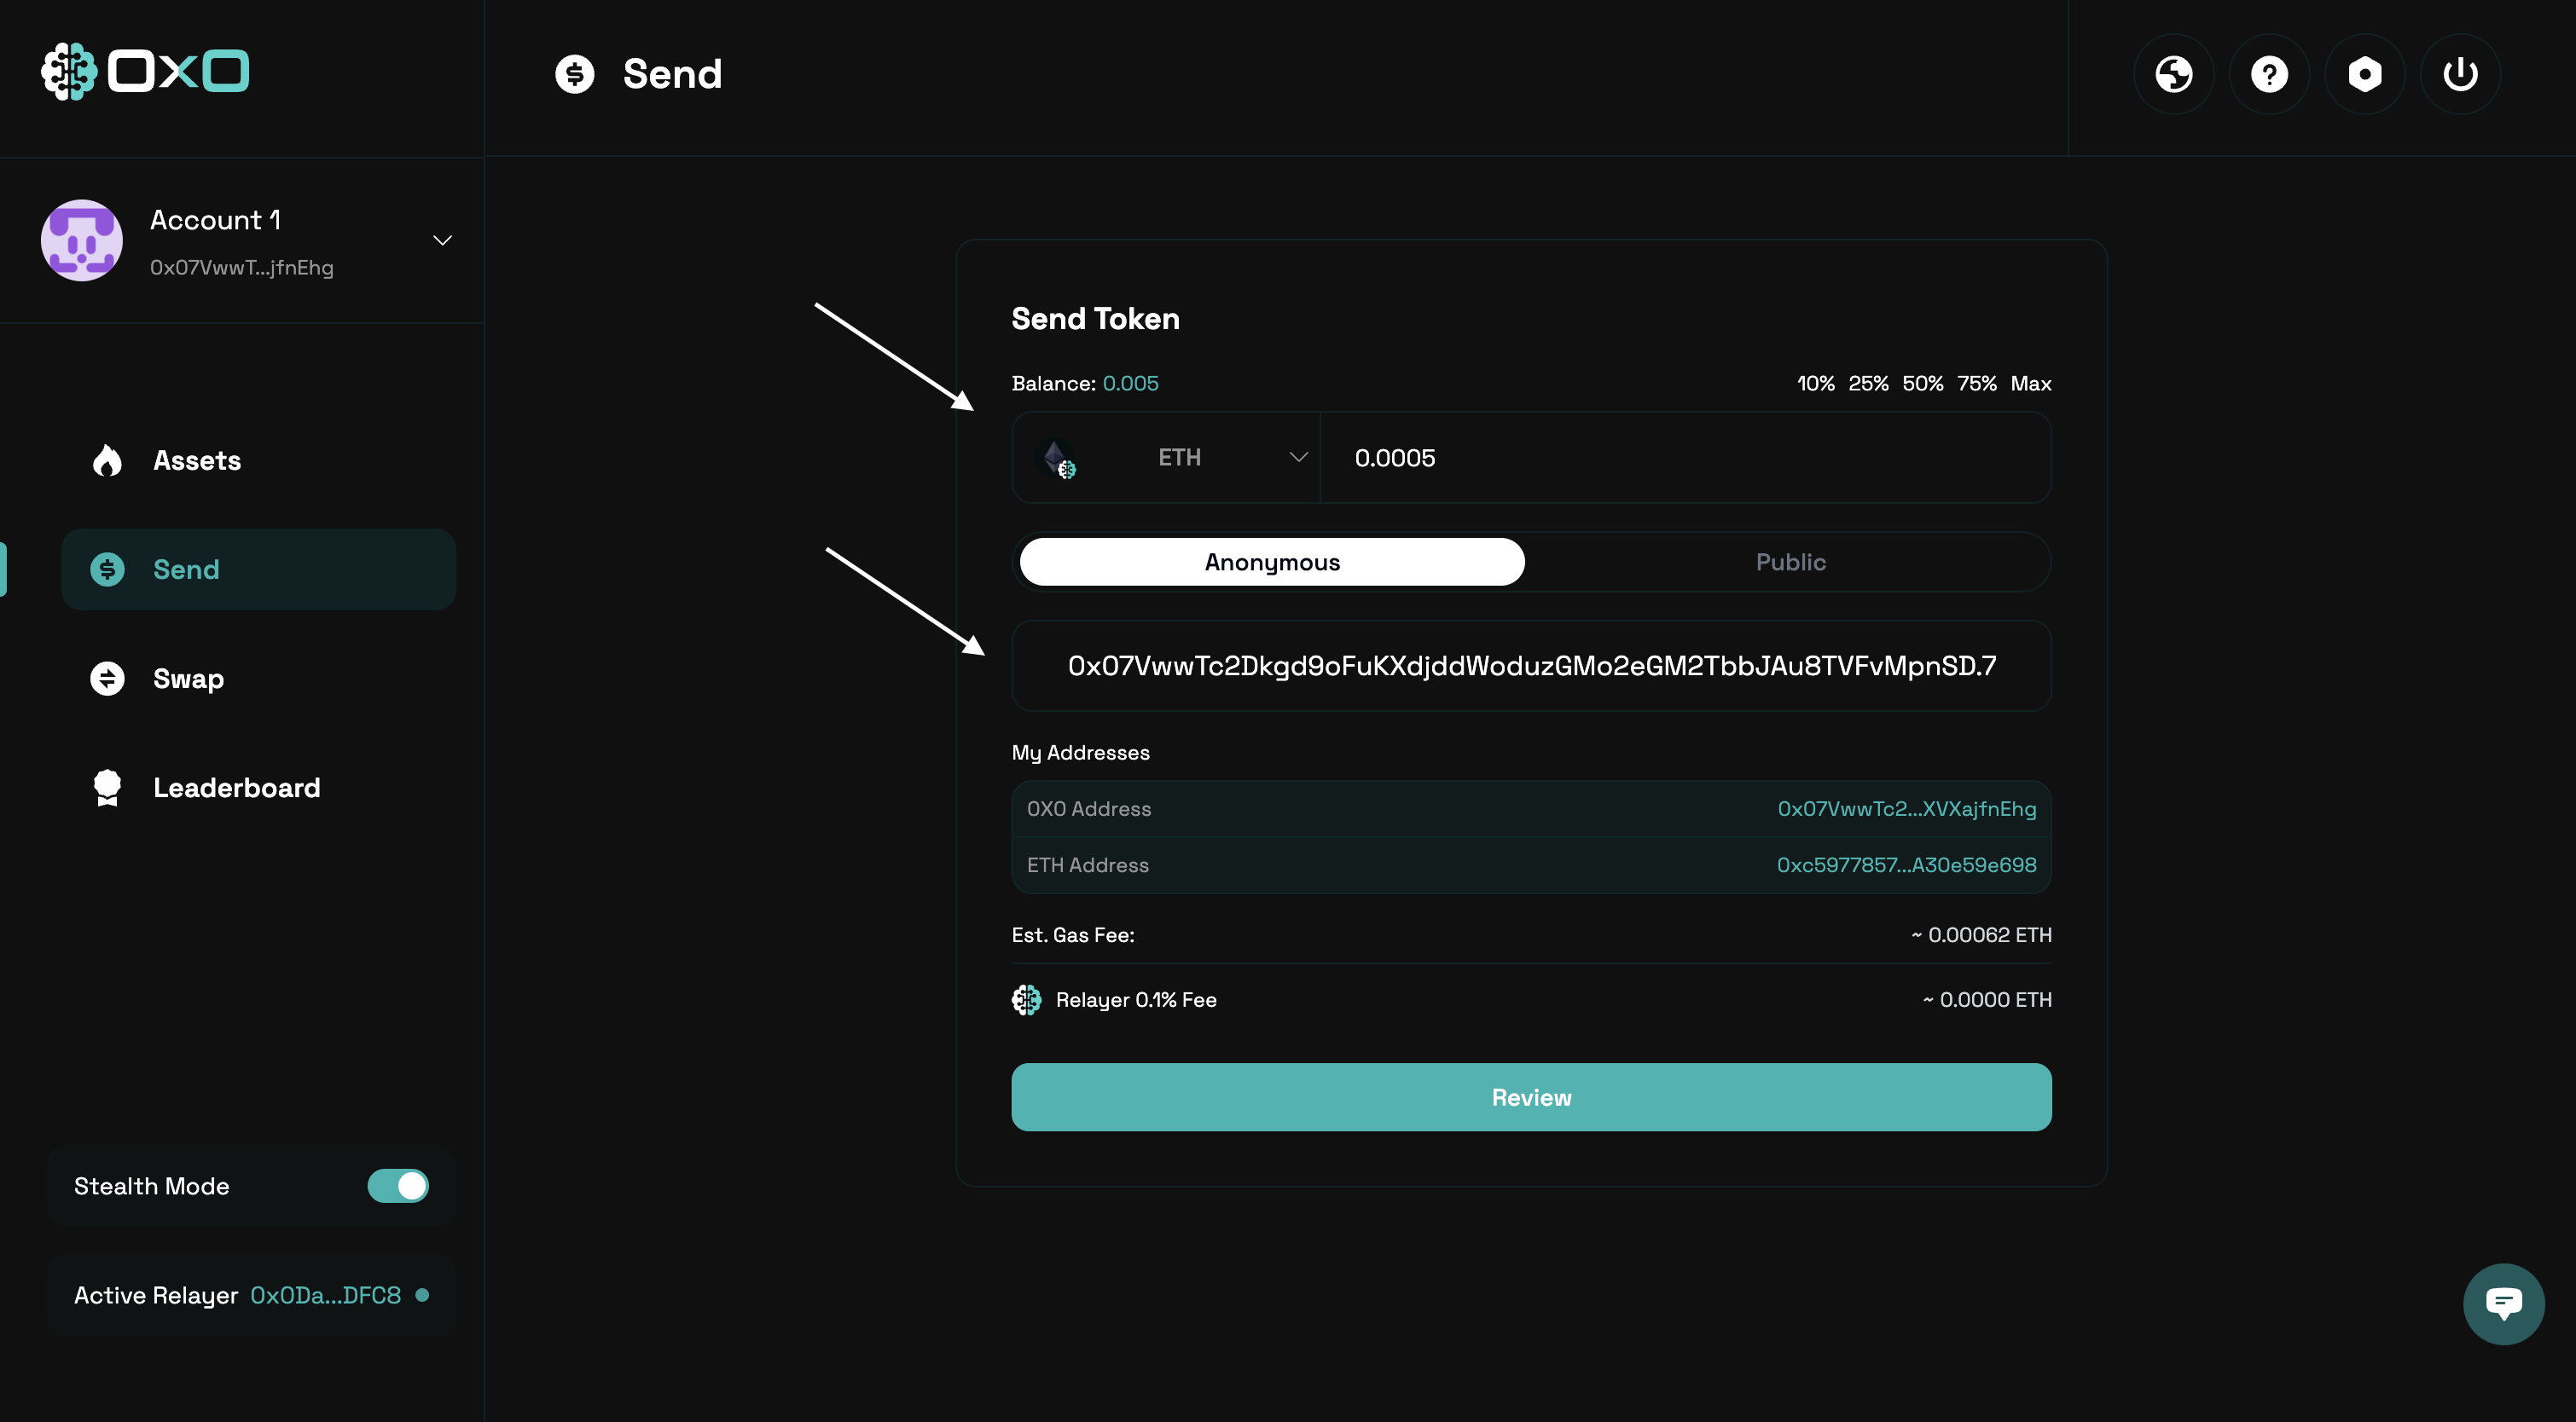
Task: Click the power/logout icon
Action: (x=2460, y=73)
